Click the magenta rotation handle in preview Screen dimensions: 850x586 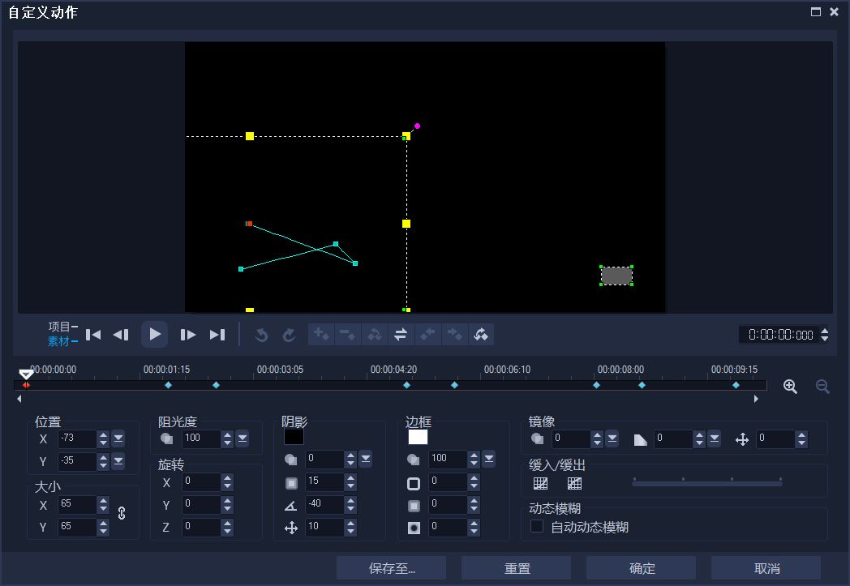(x=417, y=126)
